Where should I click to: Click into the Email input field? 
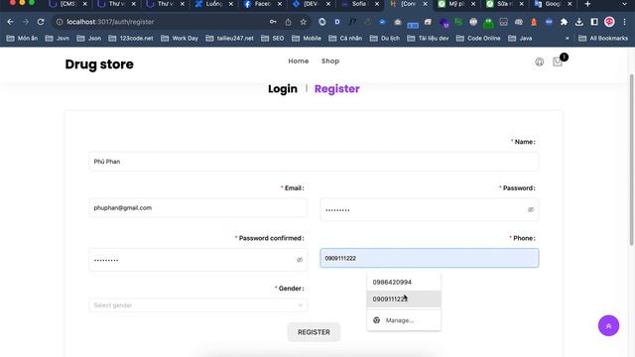click(198, 207)
